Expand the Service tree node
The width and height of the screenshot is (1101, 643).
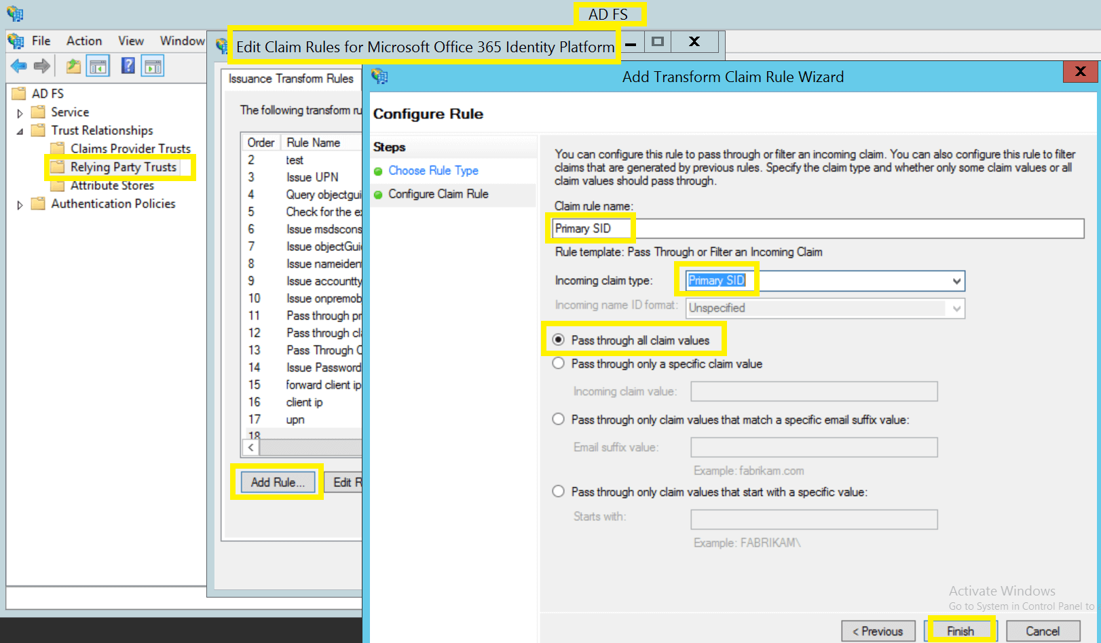point(20,113)
